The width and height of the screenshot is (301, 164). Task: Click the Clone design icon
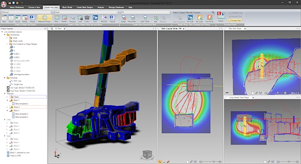[11, 19]
